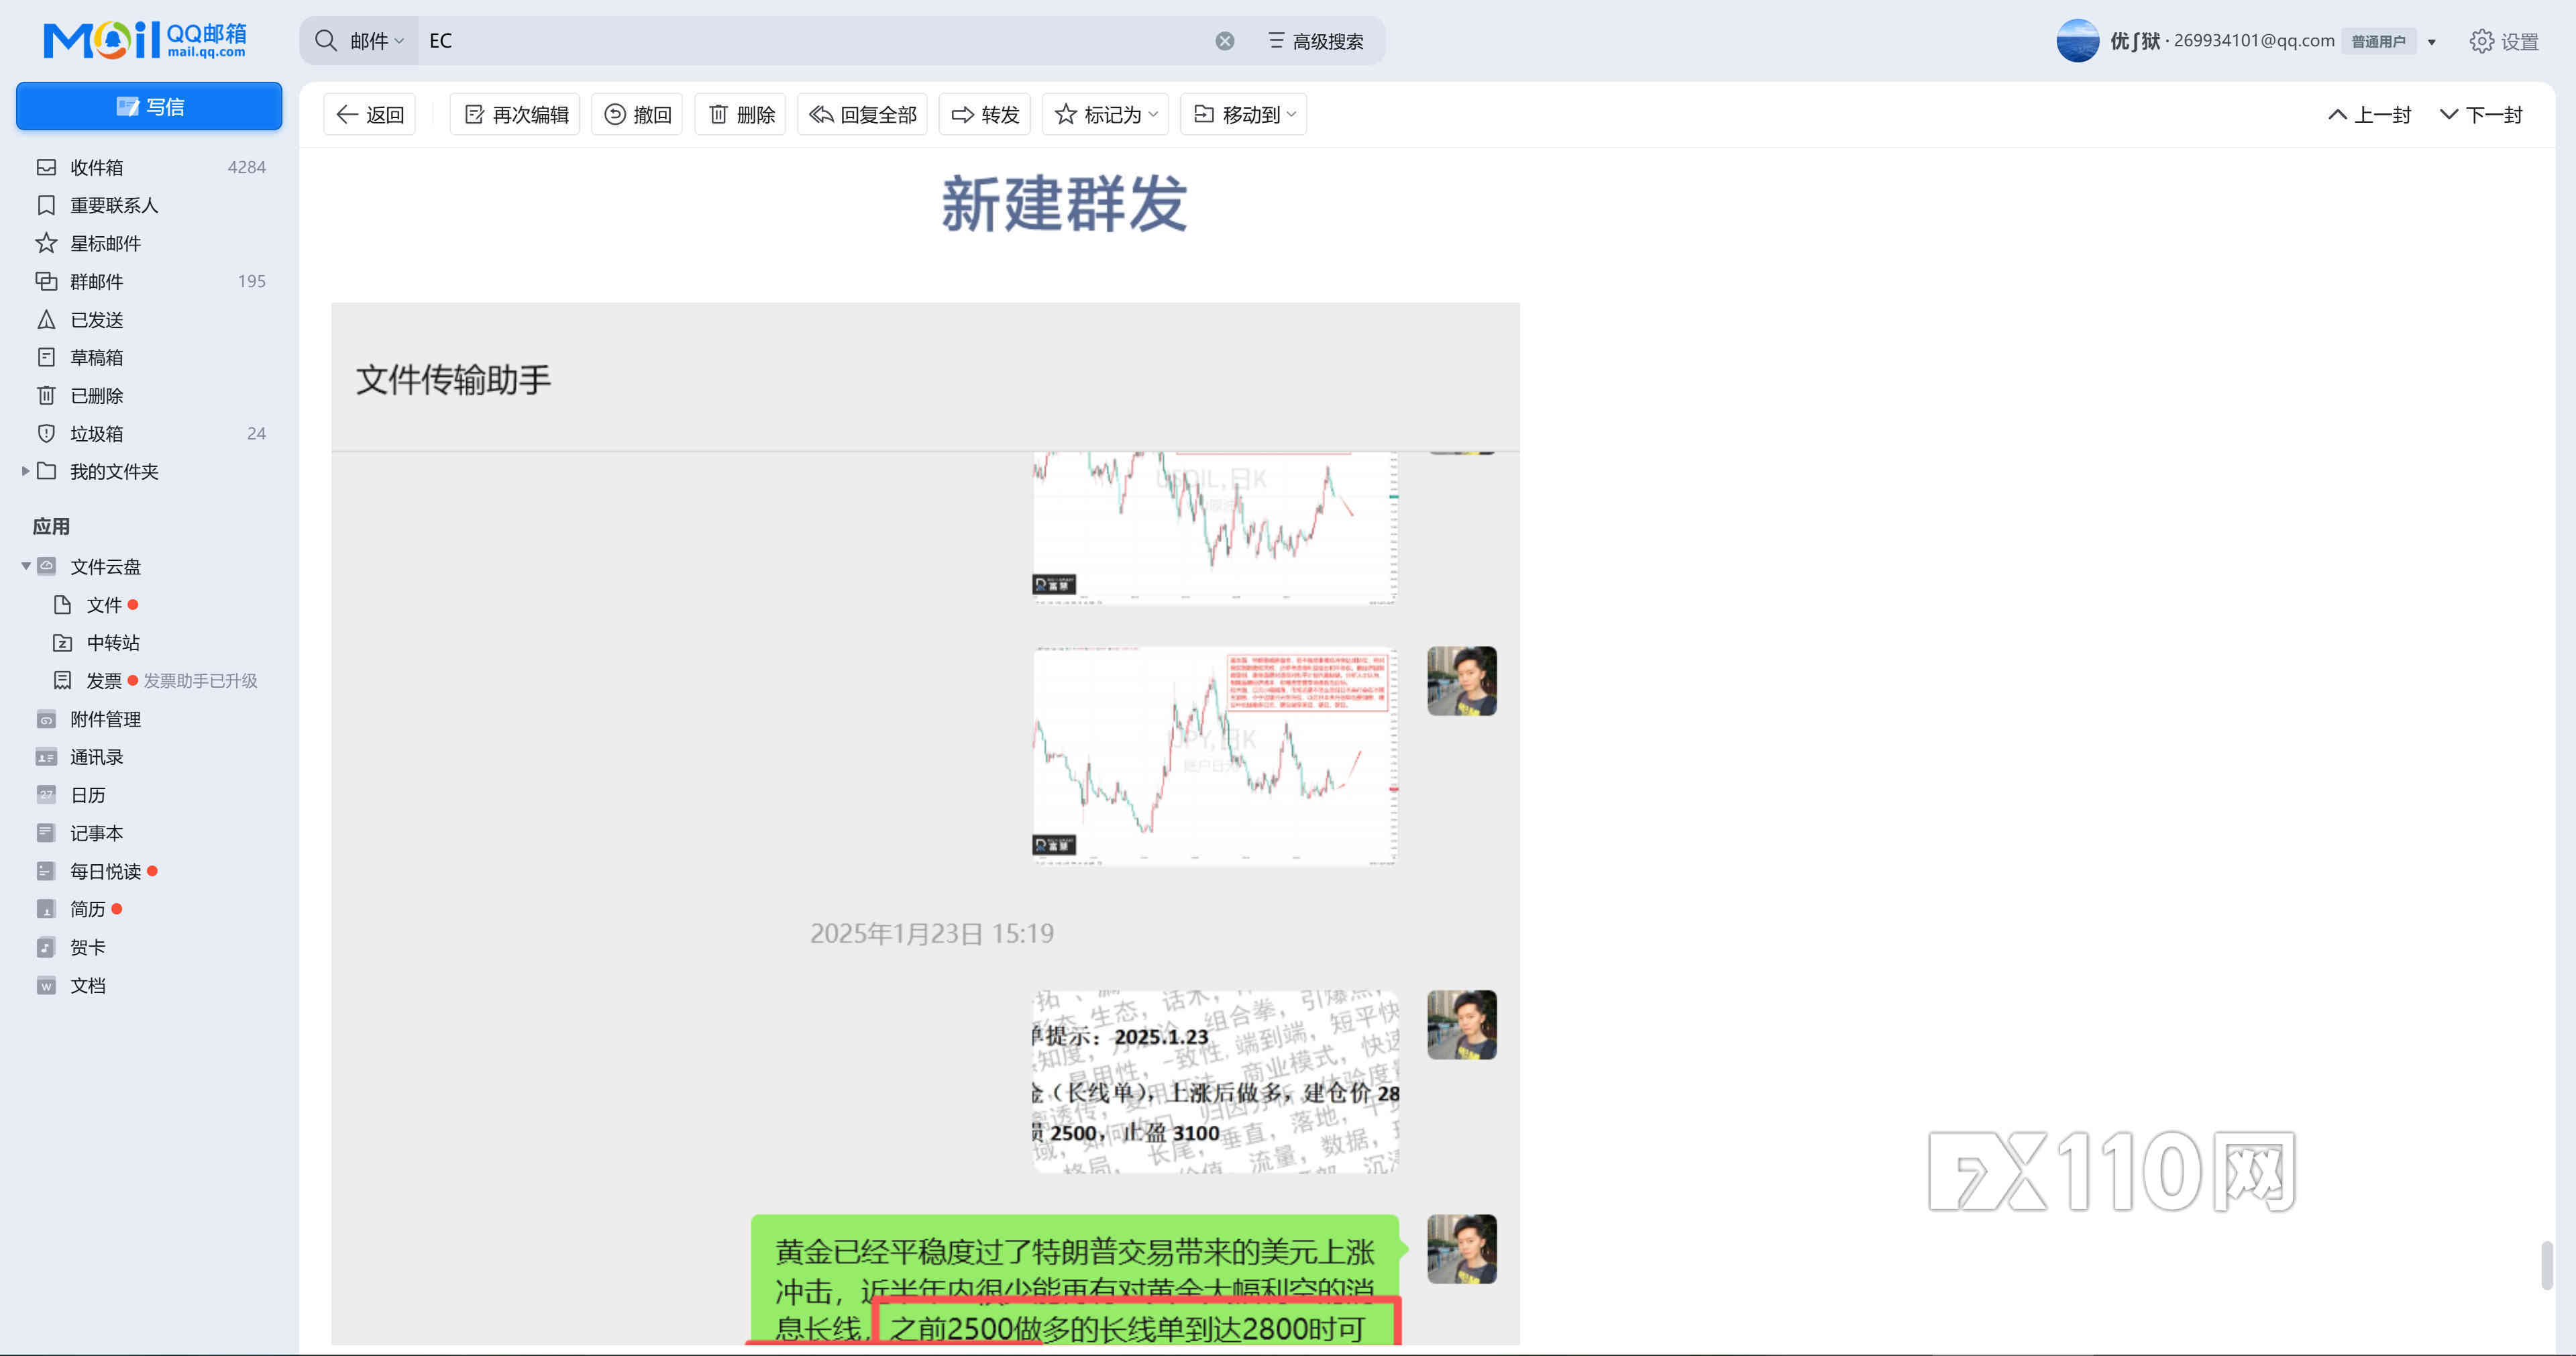The image size is (2576, 1356).
Task: Open 文件云盘 cloud drive
Action: (x=105, y=566)
